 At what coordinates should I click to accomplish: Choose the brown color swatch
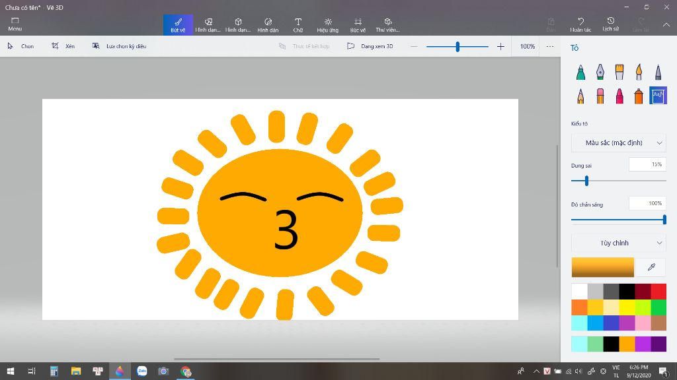658,323
